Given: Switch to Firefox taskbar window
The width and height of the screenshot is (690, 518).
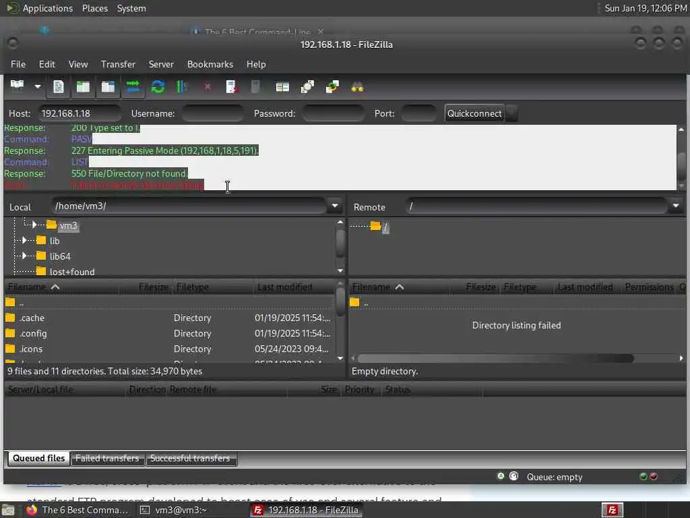Looking at the screenshot, I should click(77, 510).
